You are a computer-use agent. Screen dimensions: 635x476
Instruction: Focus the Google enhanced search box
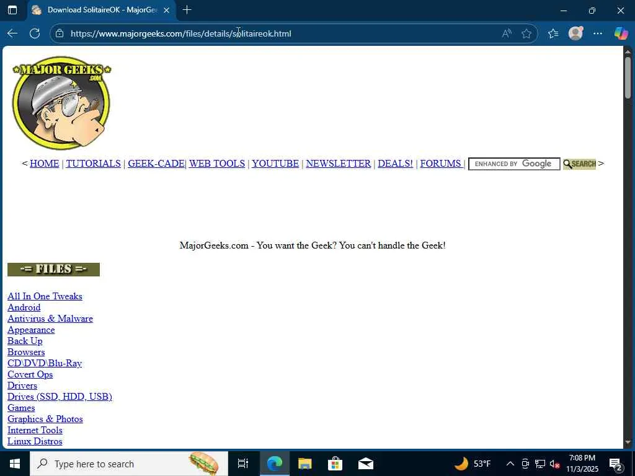[x=514, y=164]
